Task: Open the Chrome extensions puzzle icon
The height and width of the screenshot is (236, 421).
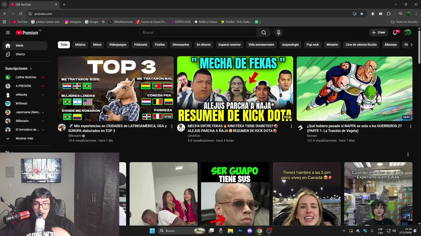Action: pyautogui.click(x=389, y=14)
